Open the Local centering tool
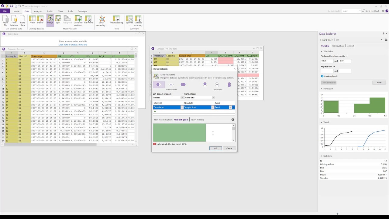The width and height of the screenshot is (389, 219). (102, 21)
